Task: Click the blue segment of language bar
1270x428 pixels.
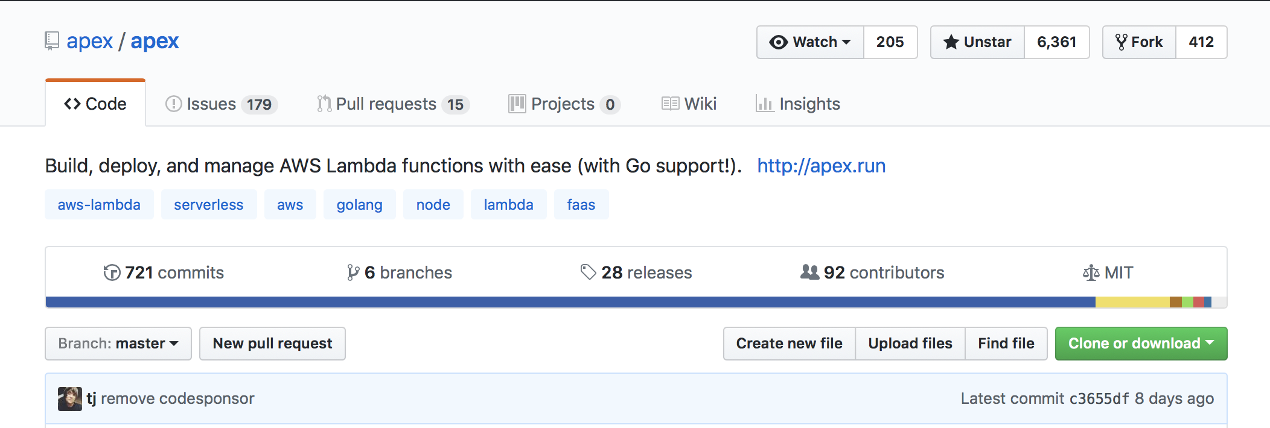Action: (x=570, y=302)
